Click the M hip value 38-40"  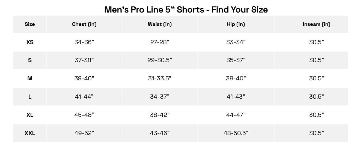coord(236,78)
